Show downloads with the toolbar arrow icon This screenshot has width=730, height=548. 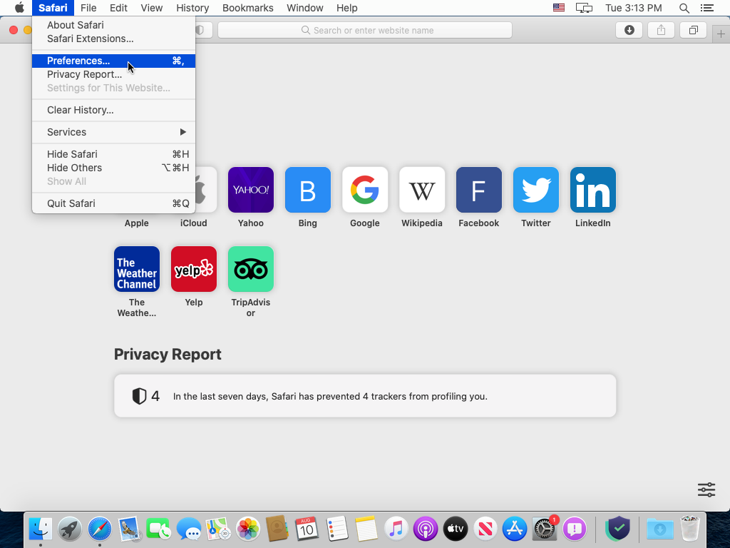pos(629,30)
